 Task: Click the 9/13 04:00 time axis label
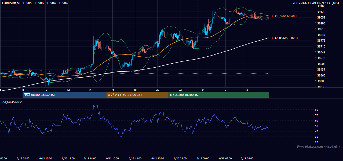(247, 159)
